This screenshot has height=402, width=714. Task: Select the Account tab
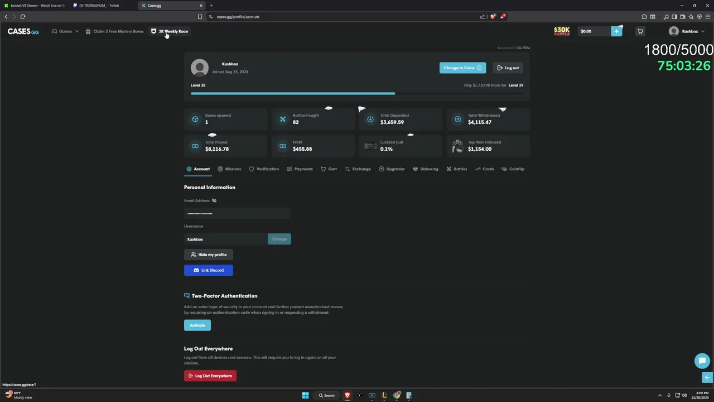tap(198, 169)
